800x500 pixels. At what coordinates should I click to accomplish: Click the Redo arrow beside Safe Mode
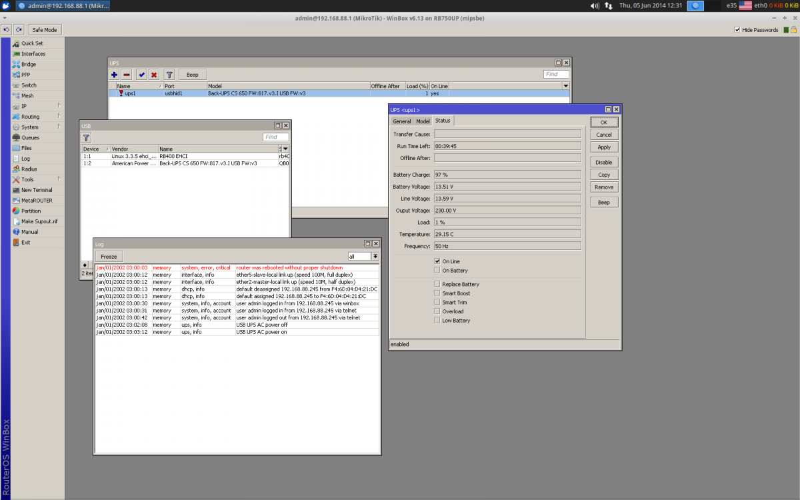pyautogui.click(x=19, y=30)
